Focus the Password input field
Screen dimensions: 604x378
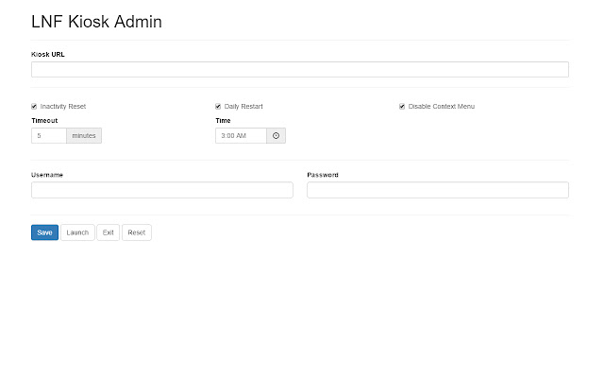[x=438, y=190]
